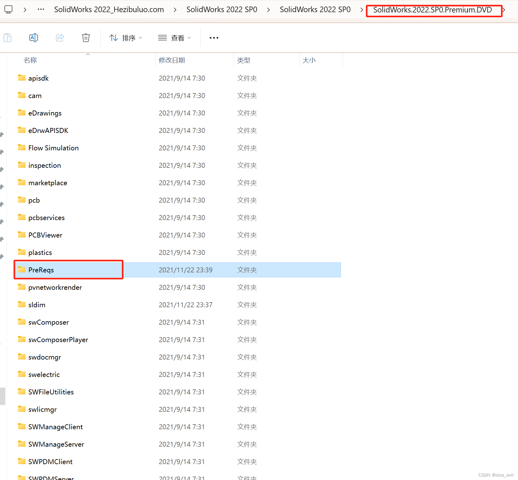Select the sldim folder icon

point(22,304)
